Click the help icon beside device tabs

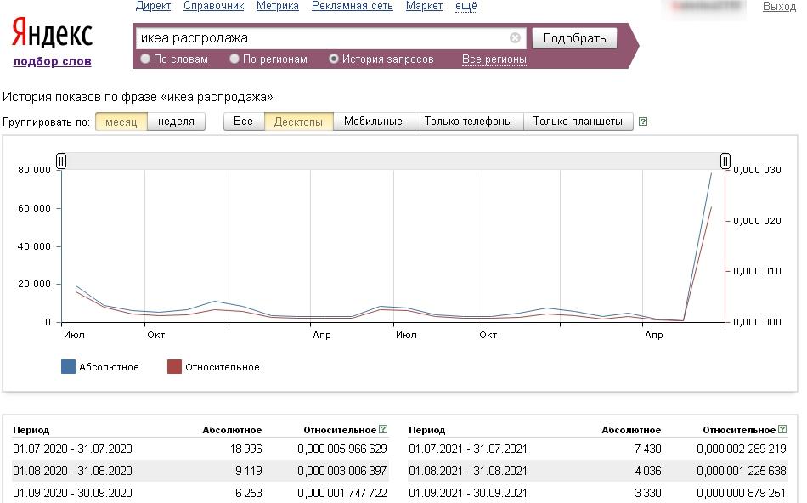pyautogui.click(x=643, y=122)
